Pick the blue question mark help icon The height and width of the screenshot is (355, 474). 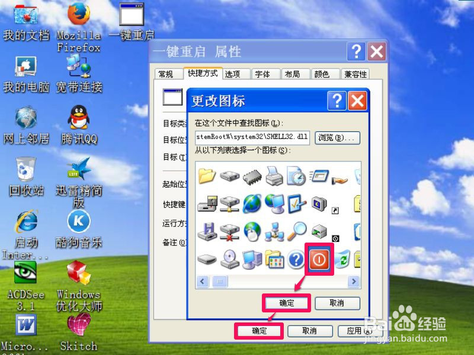[296, 259]
